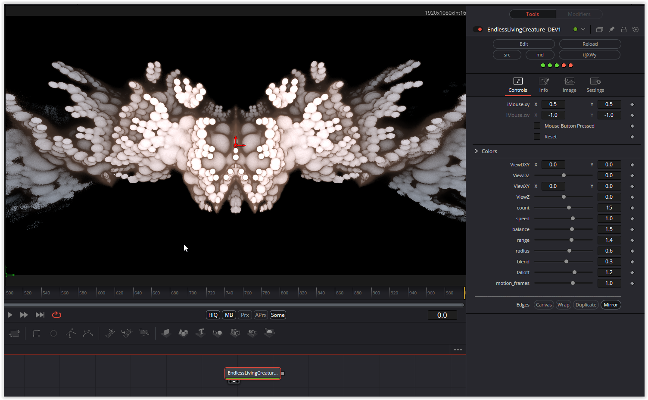Add a Merge3D node
The height and width of the screenshot is (400, 648).
218,332
